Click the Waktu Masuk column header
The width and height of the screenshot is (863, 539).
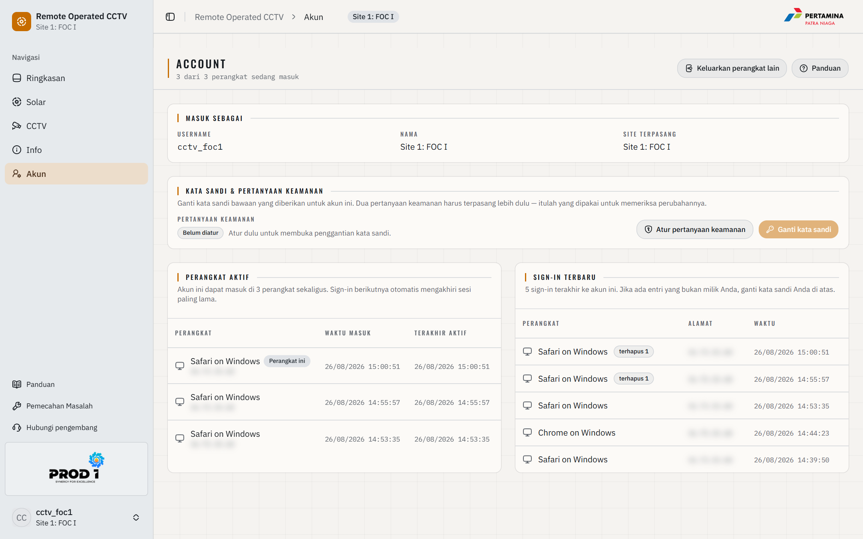348,333
